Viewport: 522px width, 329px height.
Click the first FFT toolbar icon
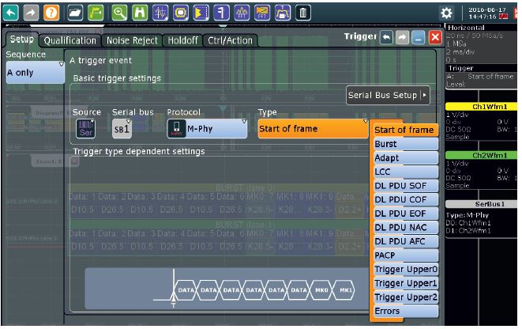coord(242,13)
